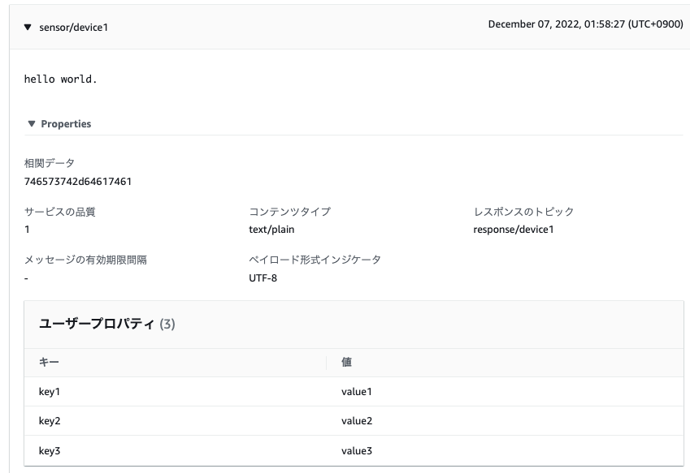Click the hello world. payload text

click(x=60, y=80)
